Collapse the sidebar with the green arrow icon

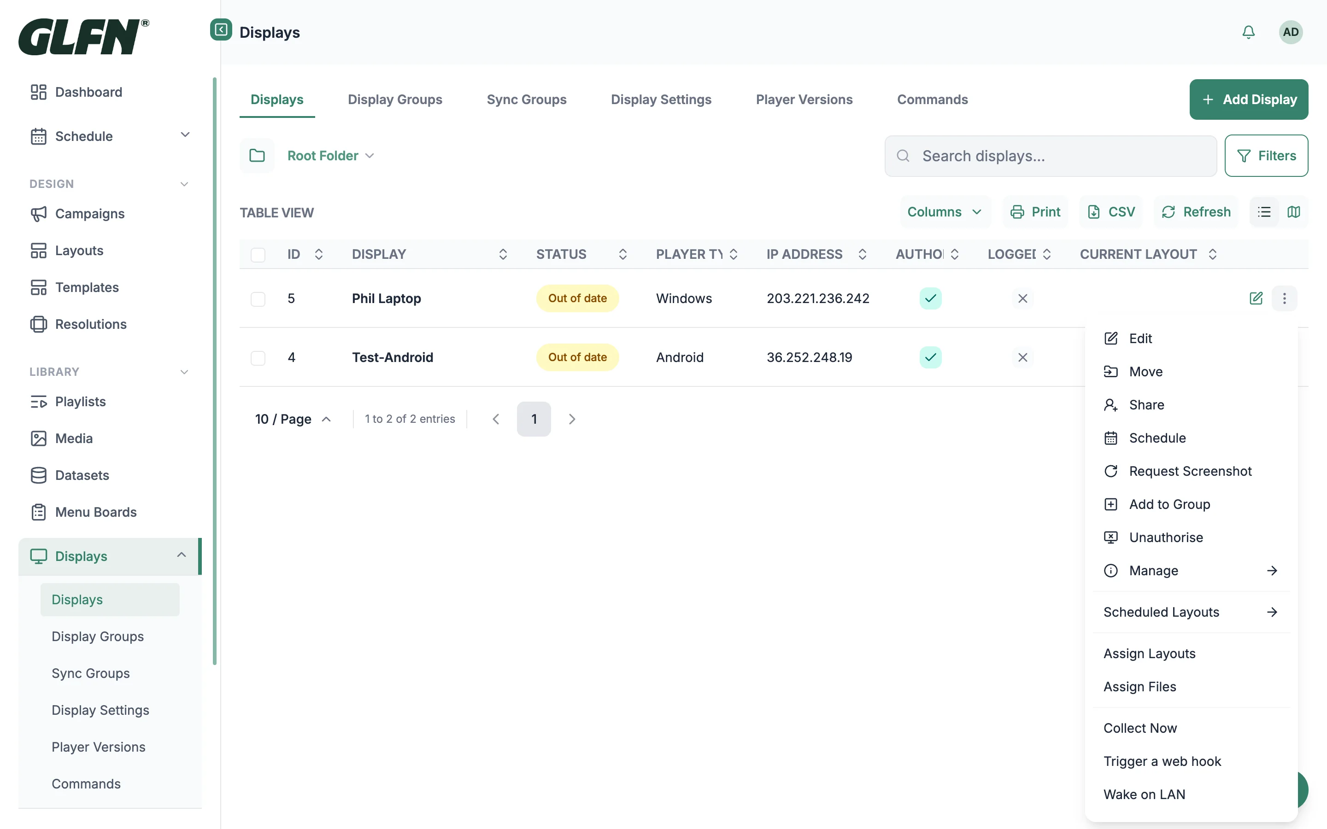[x=221, y=29]
